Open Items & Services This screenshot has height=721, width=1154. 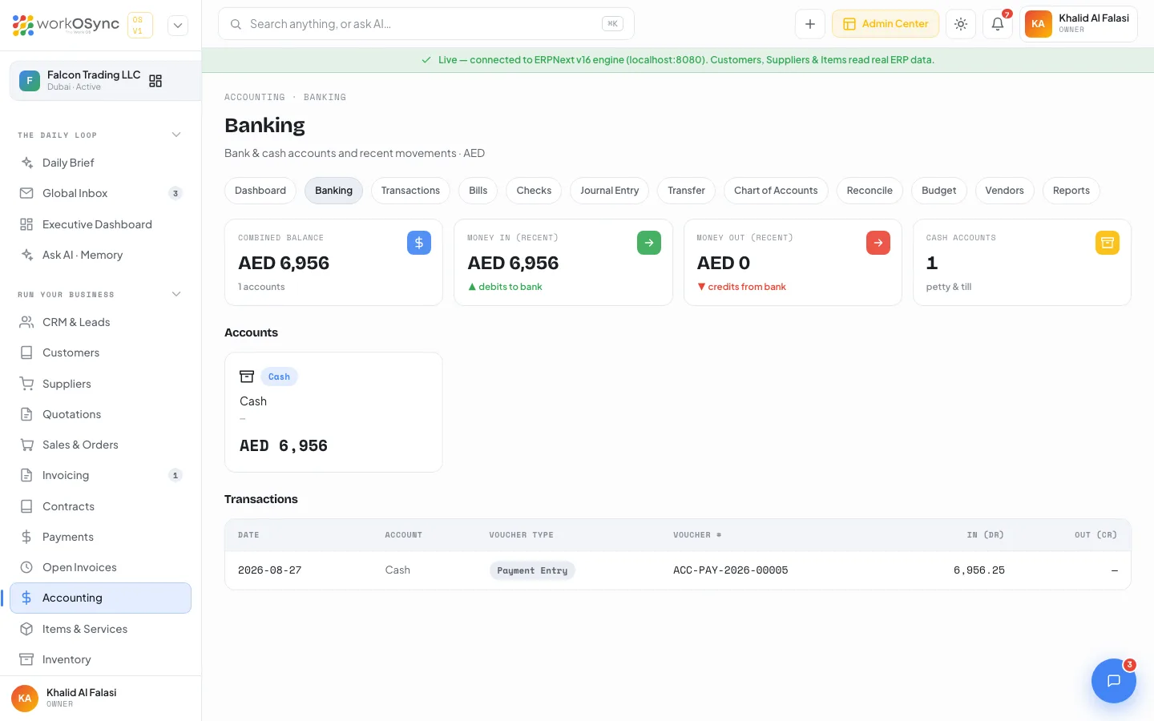point(101,629)
